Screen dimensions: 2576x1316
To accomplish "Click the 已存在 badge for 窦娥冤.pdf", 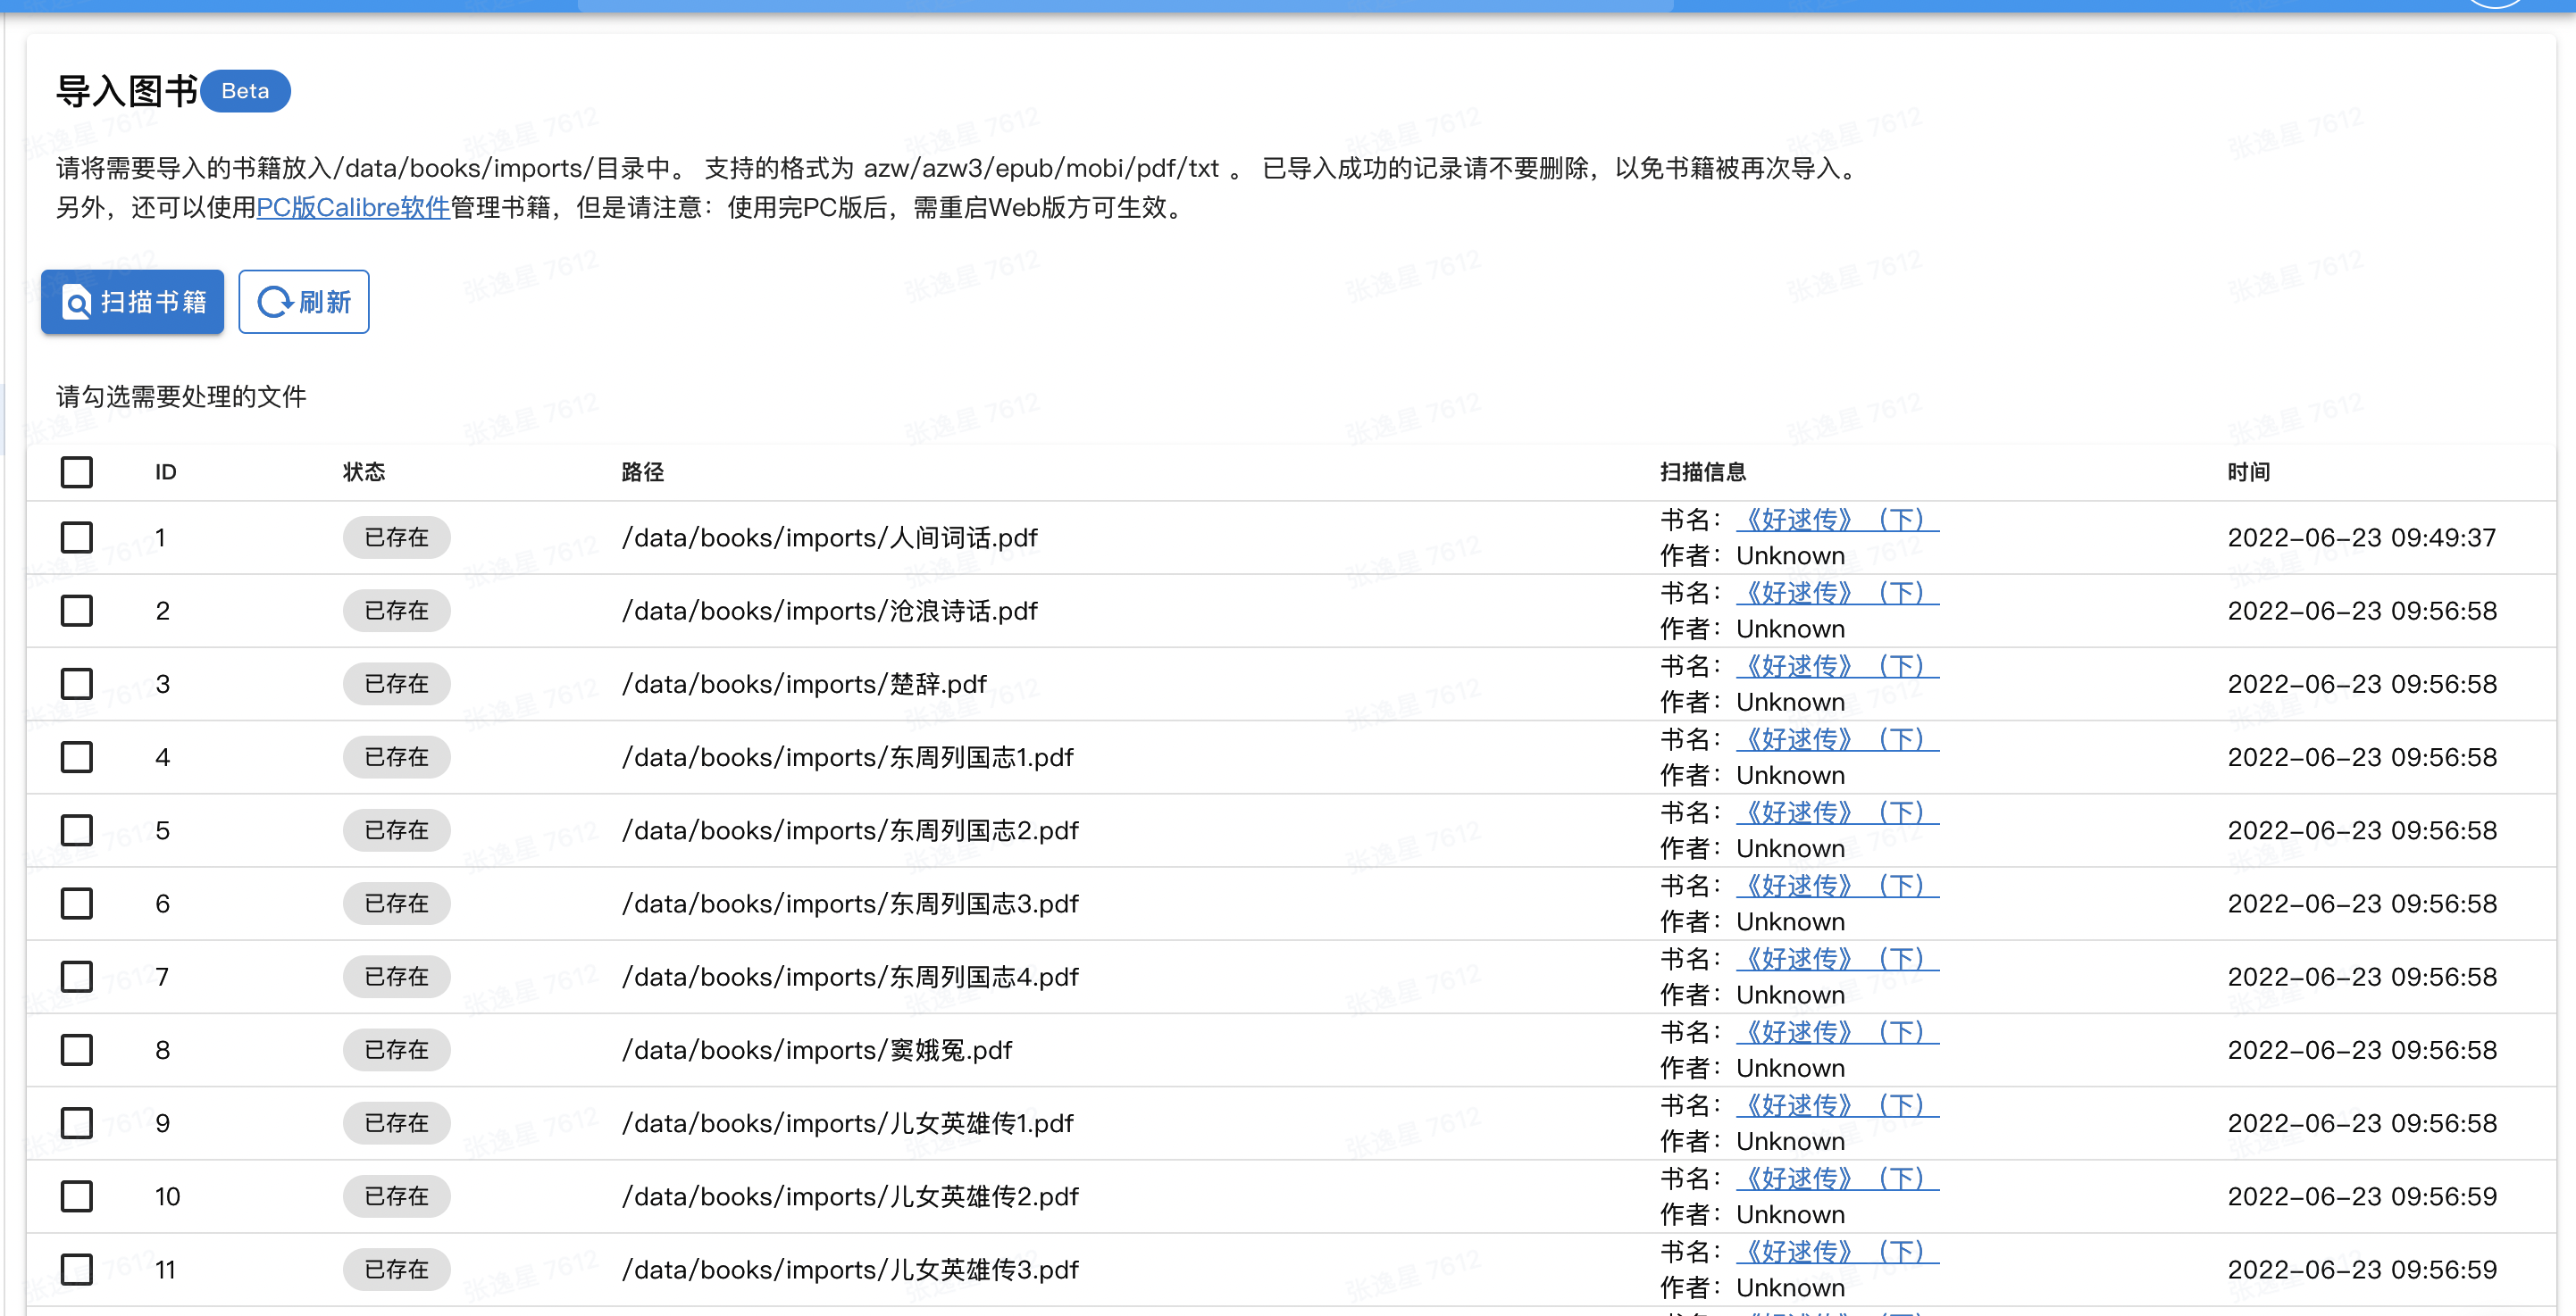I will click(x=396, y=1050).
